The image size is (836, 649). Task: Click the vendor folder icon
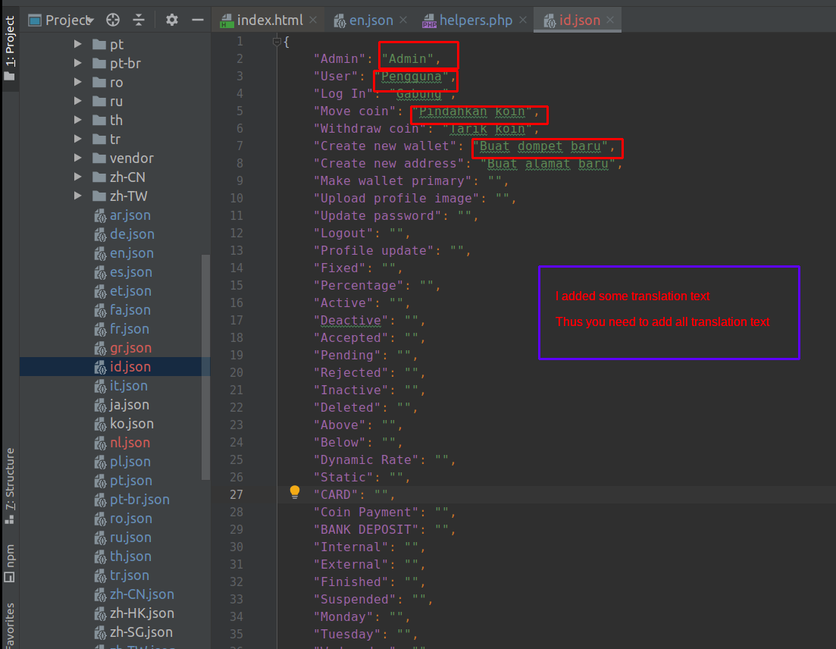(x=99, y=158)
